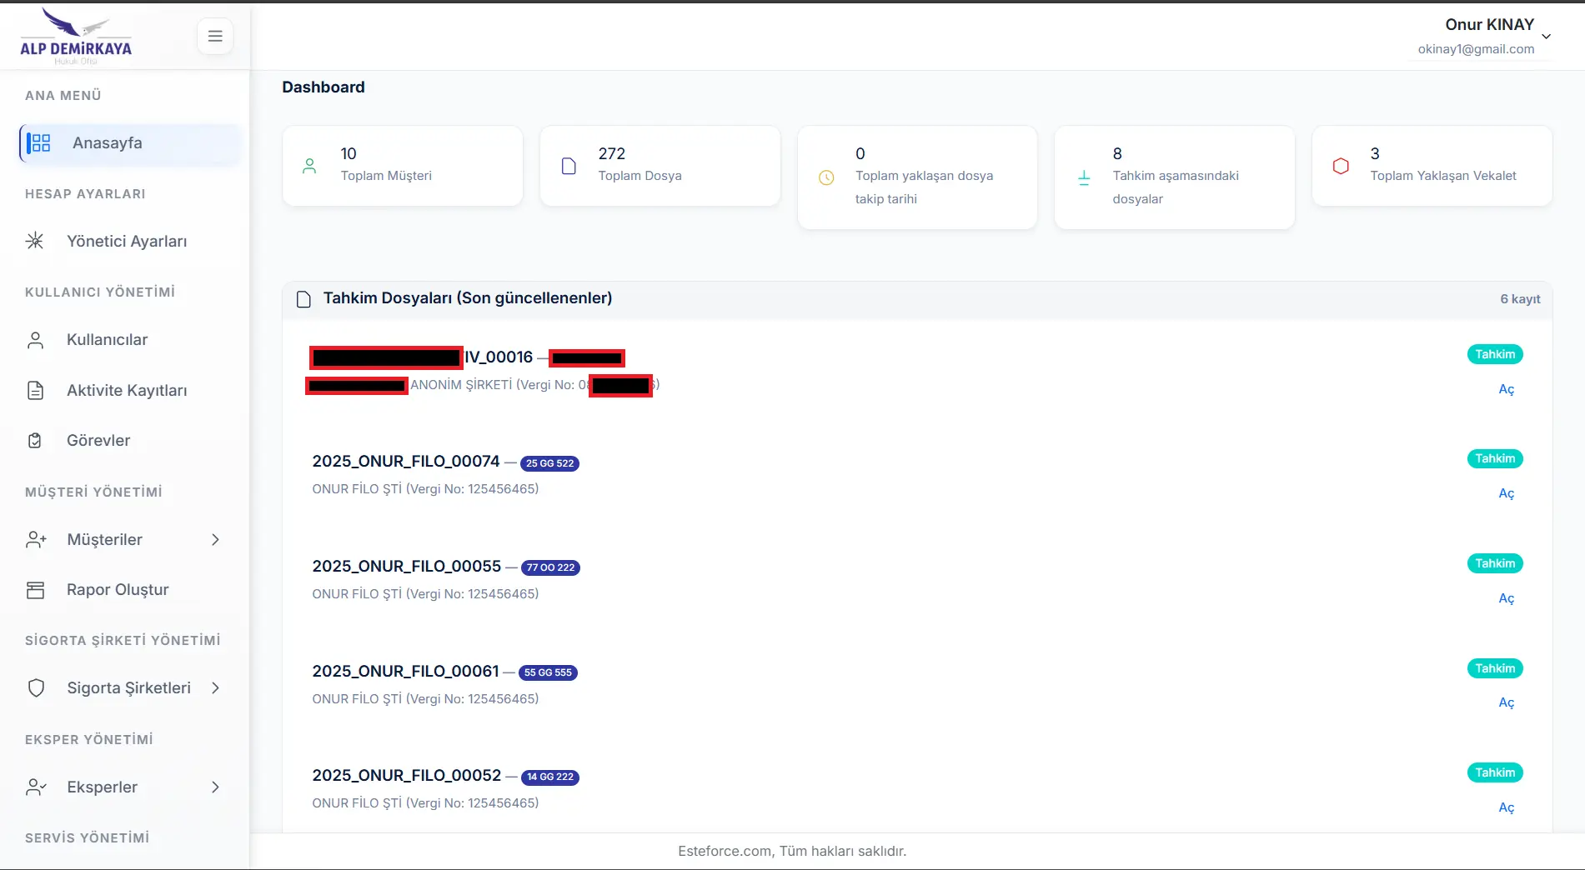Screen dimensions: 1585x870
Task: Open Görevler menu item
Action: pyautogui.click(x=130, y=440)
